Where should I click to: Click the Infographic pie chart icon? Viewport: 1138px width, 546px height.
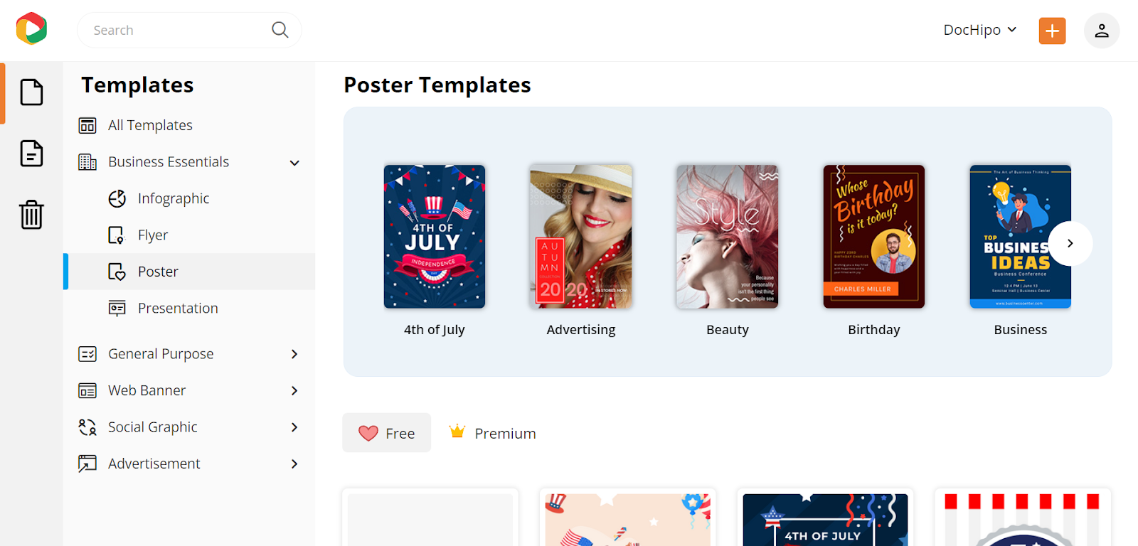[x=117, y=198]
